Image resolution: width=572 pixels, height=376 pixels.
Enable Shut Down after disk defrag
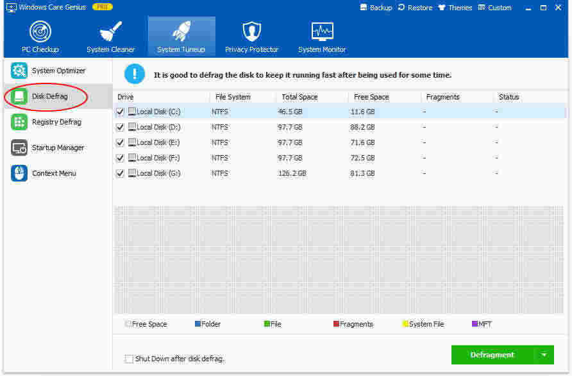[129, 359]
